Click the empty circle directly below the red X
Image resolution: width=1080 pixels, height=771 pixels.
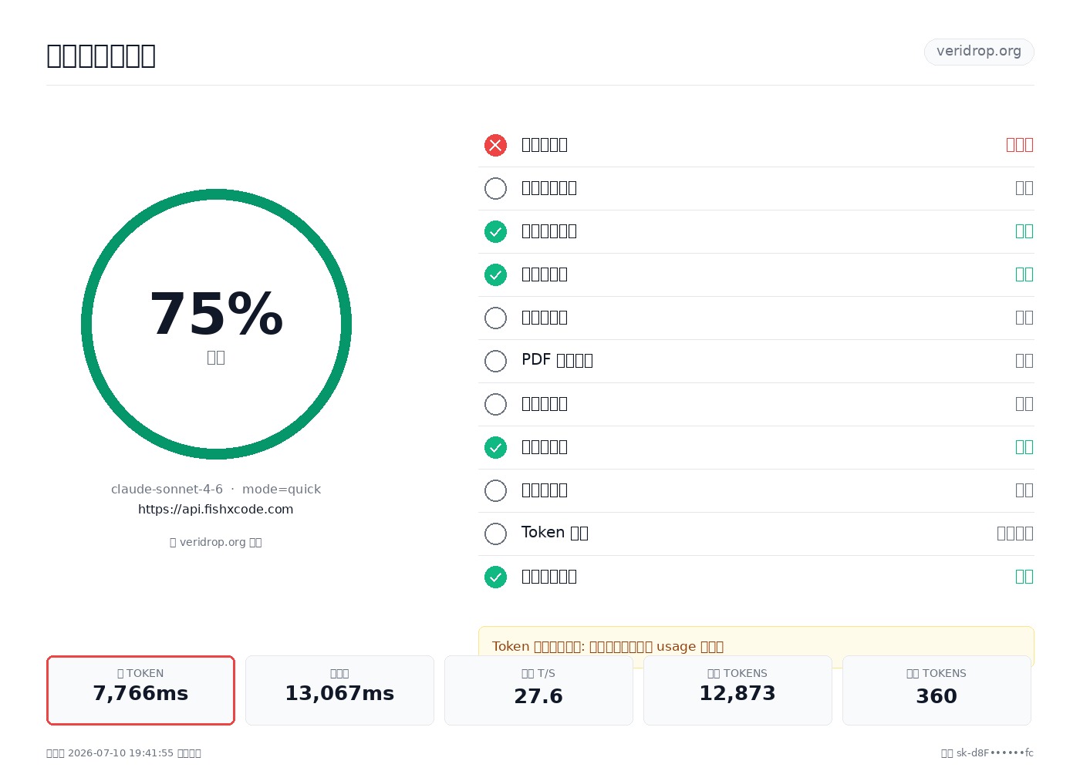495,188
